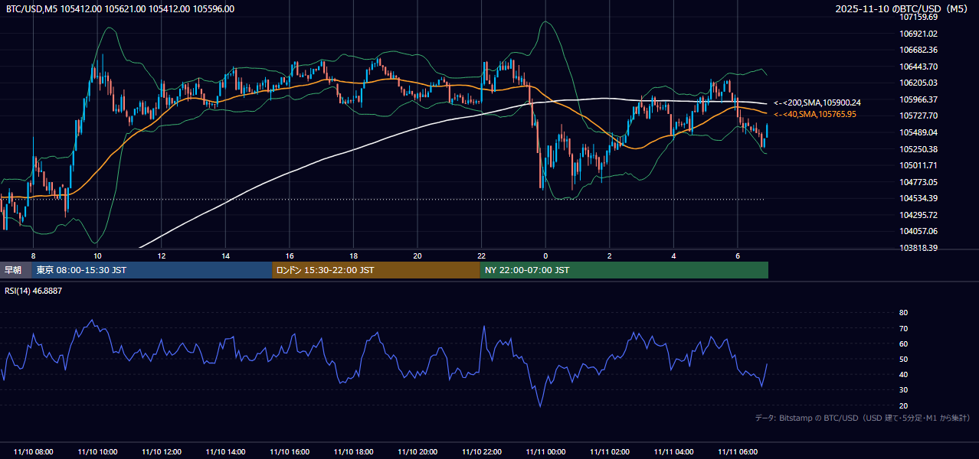Click RSI axis level 40
This screenshot has width=979, height=459.
pyautogui.click(x=903, y=374)
